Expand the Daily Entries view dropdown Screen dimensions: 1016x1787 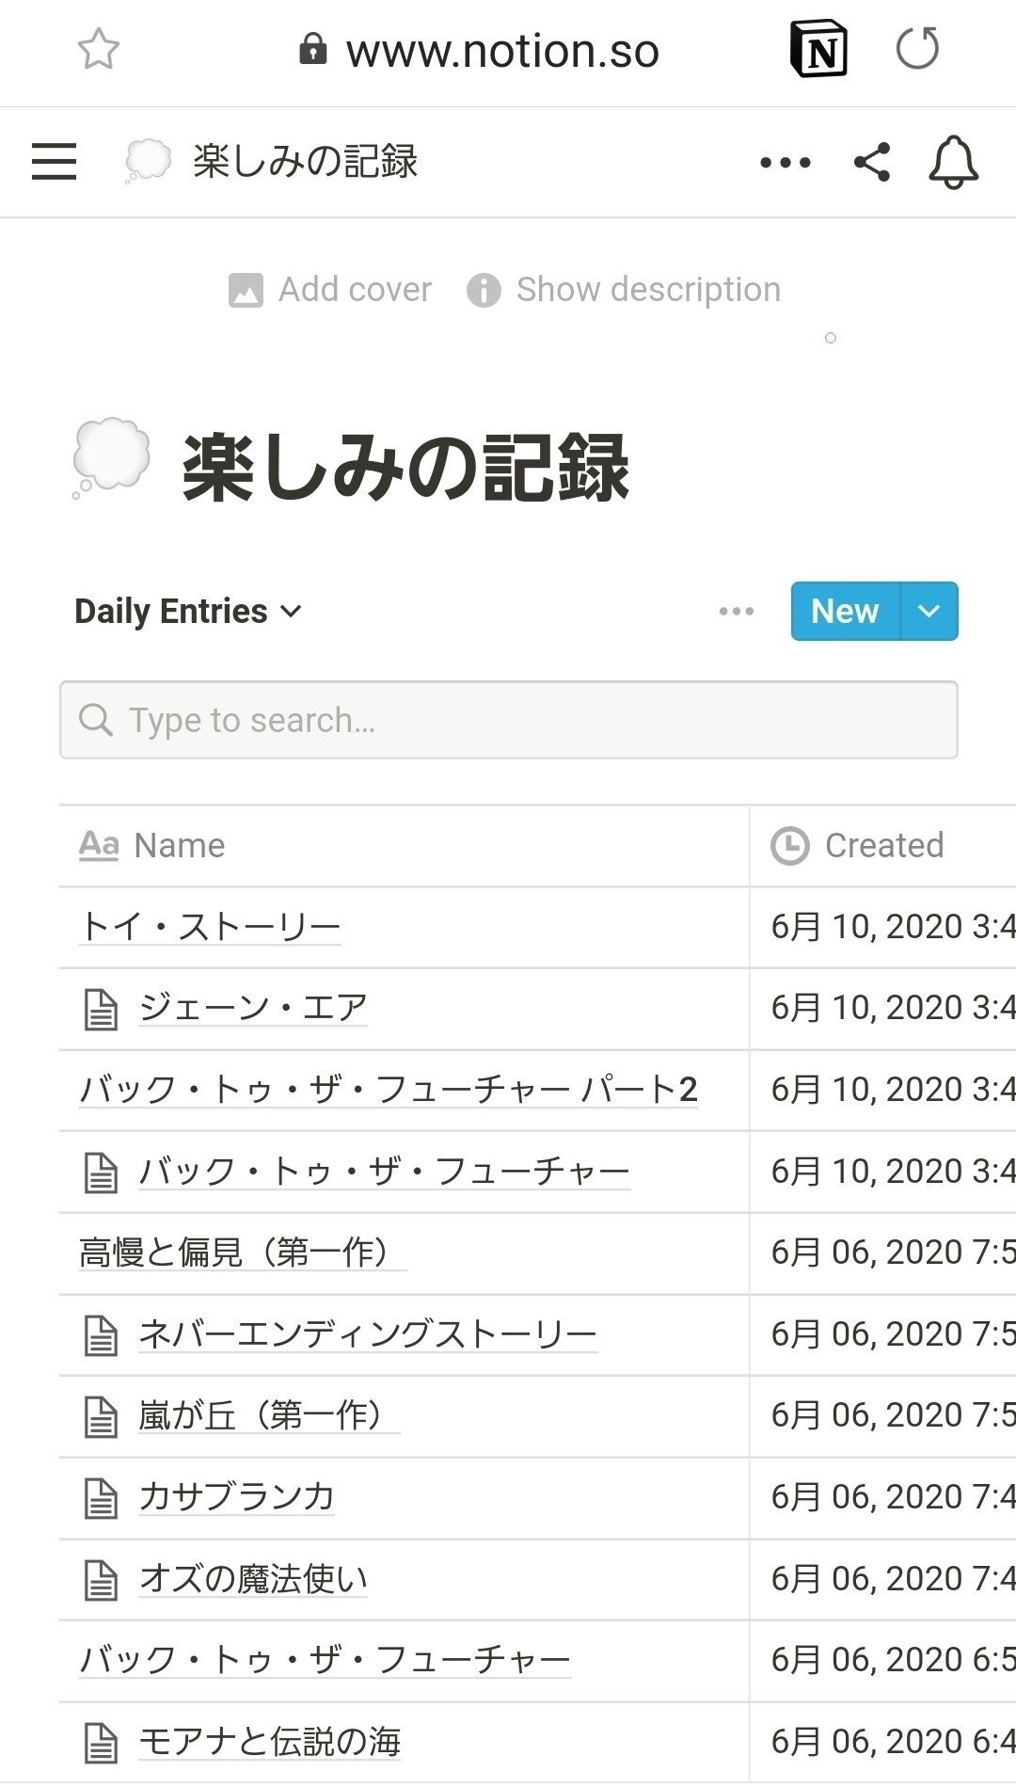[x=188, y=612]
